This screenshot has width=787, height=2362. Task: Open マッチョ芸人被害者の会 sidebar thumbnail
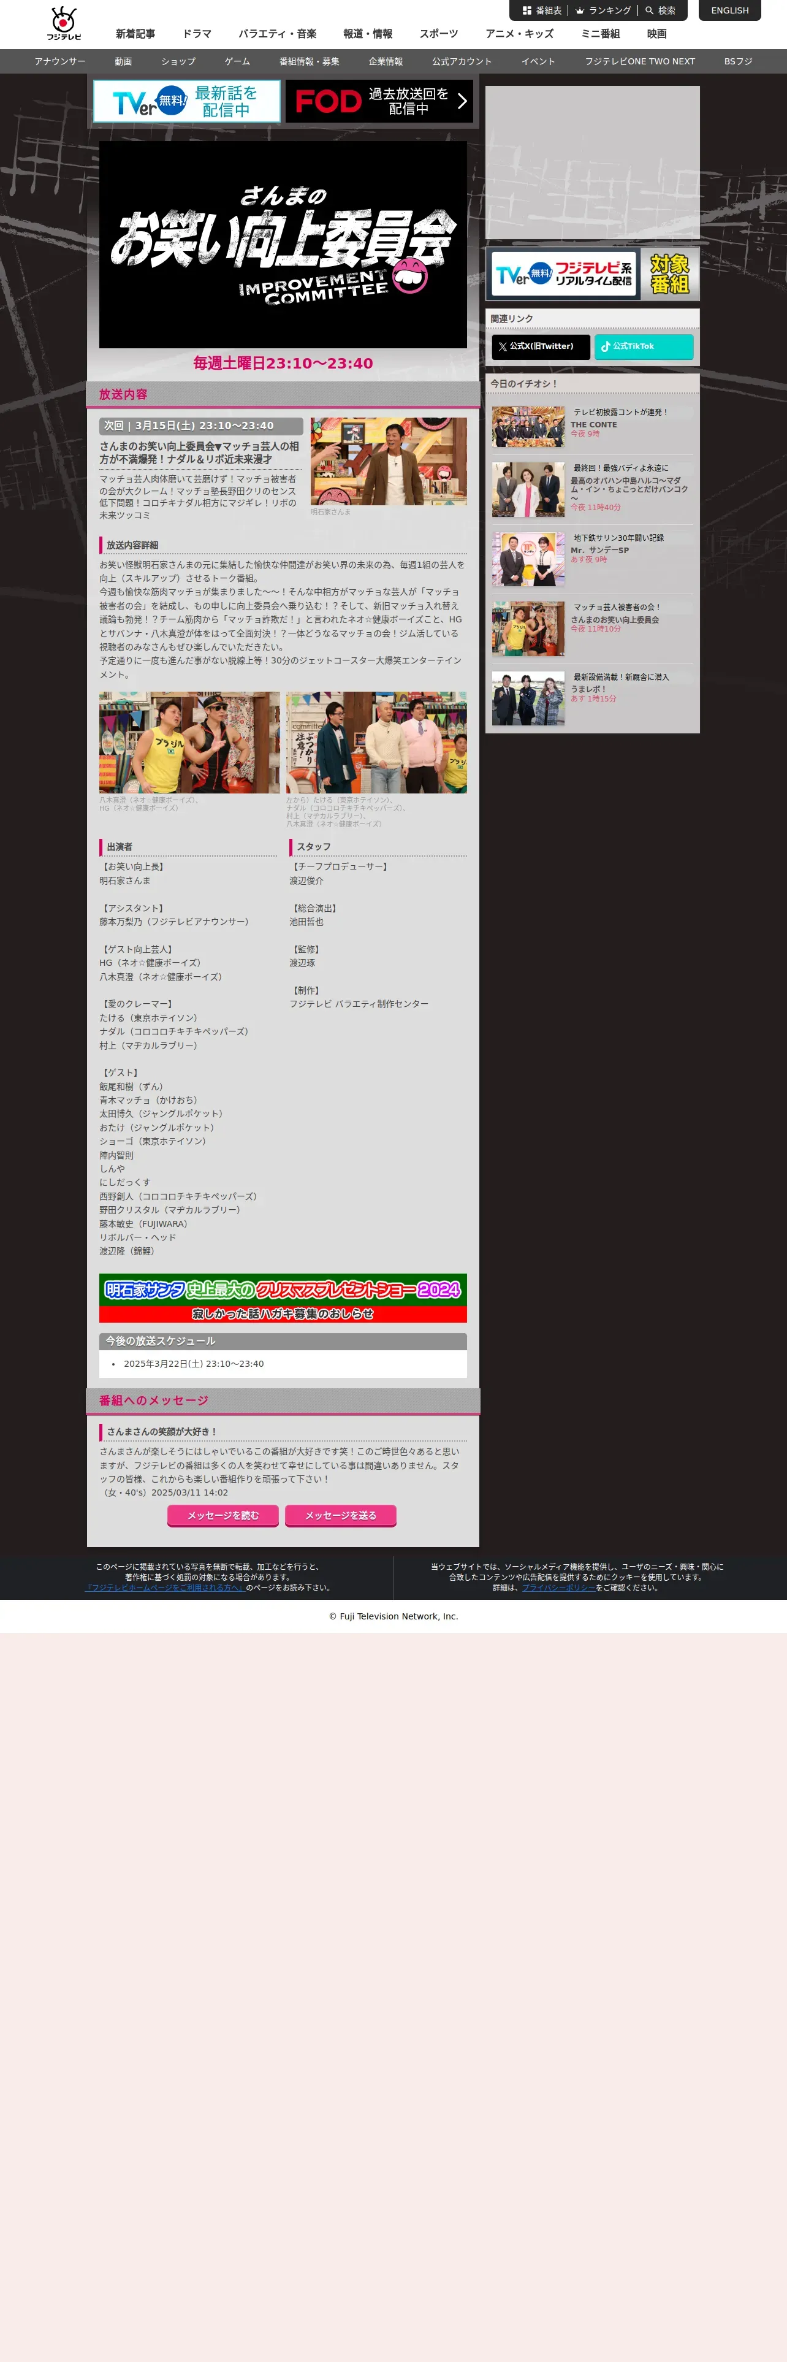coord(528,629)
